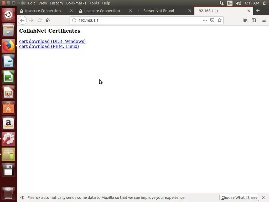Screen dimensions: 269x202
Task: Open System Settings from the dock
Action: [x=8, y=139]
